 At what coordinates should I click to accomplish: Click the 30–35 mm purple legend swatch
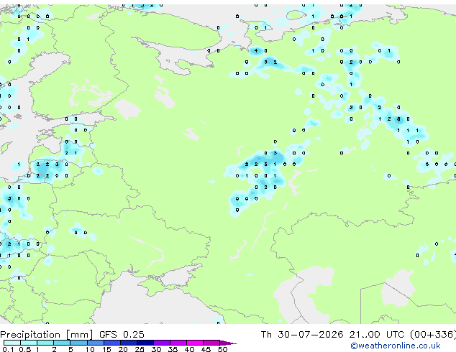pyautogui.click(x=161, y=343)
